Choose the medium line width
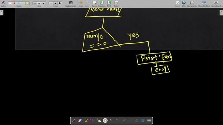Viewport: 223px width, 125px height. click(x=39, y=3)
